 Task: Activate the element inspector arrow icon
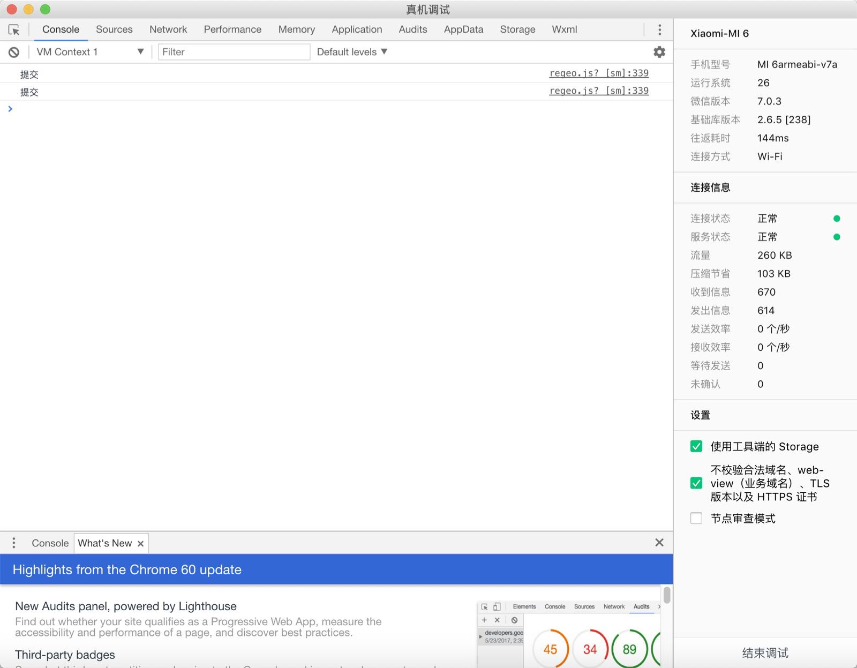click(14, 29)
